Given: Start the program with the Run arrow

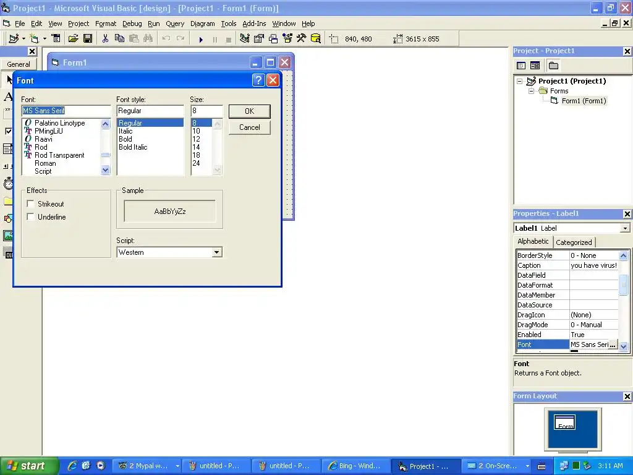Looking at the screenshot, I should pyautogui.click(x=201, y=39).
